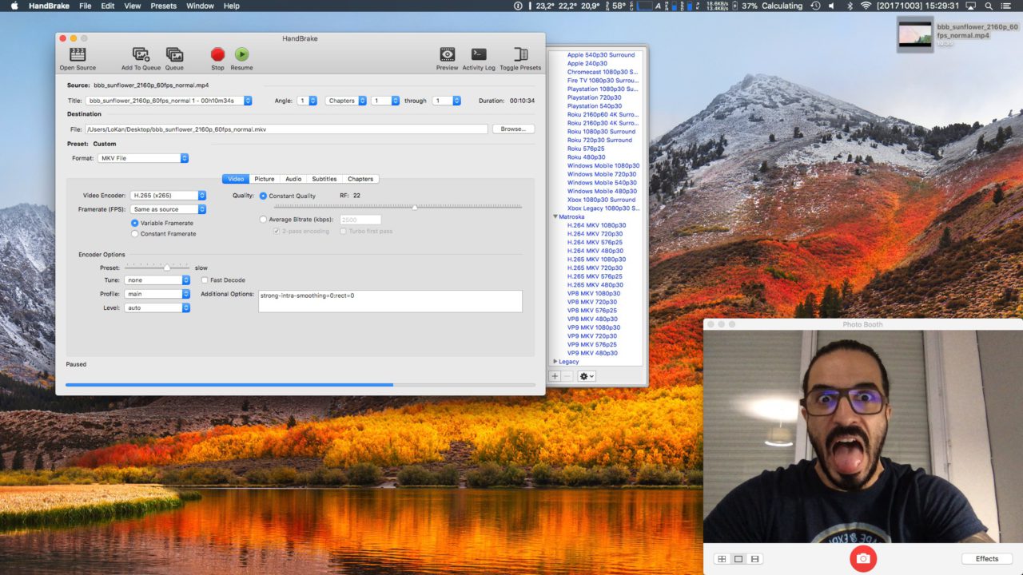The image size is (1023, 575).
Task: Collapse the Matroska presets group
Action: point(555,216)
